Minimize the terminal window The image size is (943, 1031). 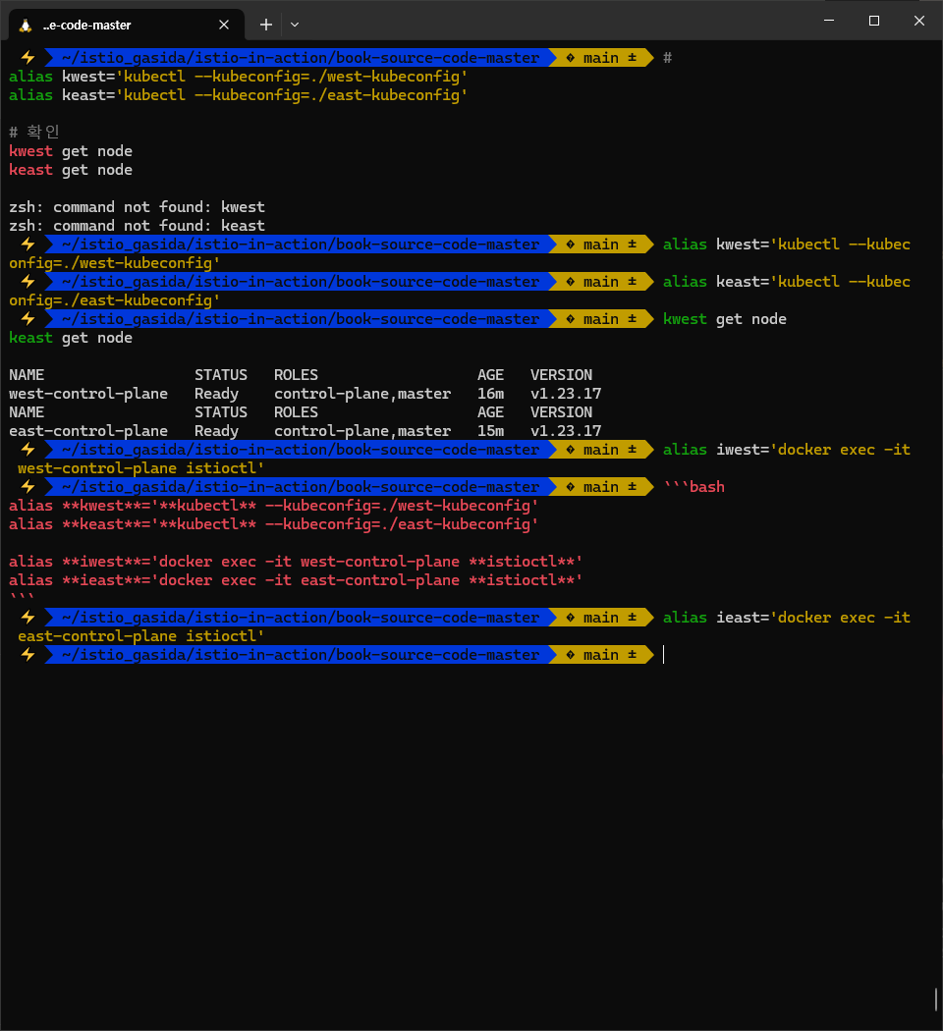[x=829, y=21]
